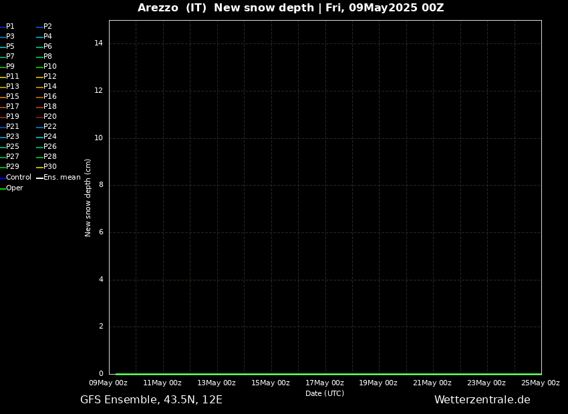
Task: Click the P10 legend entry
Action: (49, 67)
